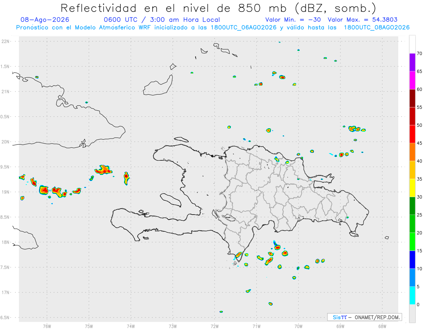Click the latitude axis label '17N'

(6, 292)
